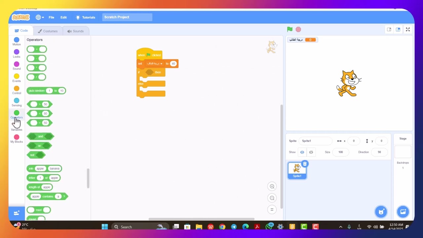Open the Add Extension button

pyautogui.click(x=17, y=213)
